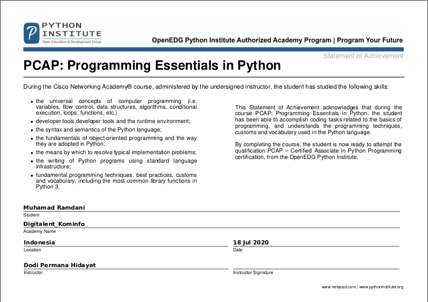
Task: Click the blue horizontal header bar
Action: [x=213, y=49]
